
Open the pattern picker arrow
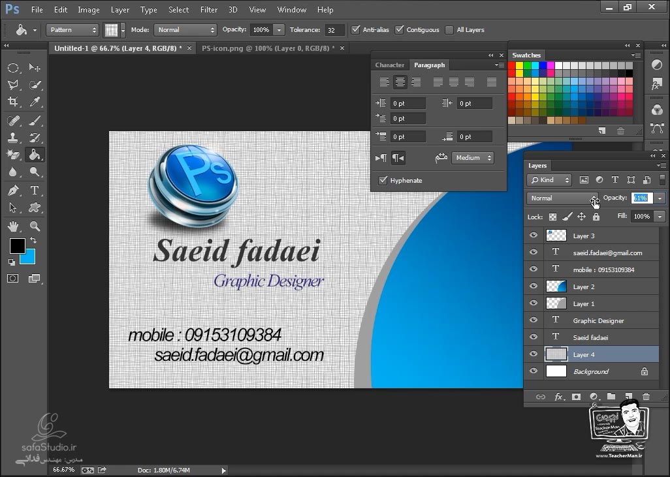(123, 30)
